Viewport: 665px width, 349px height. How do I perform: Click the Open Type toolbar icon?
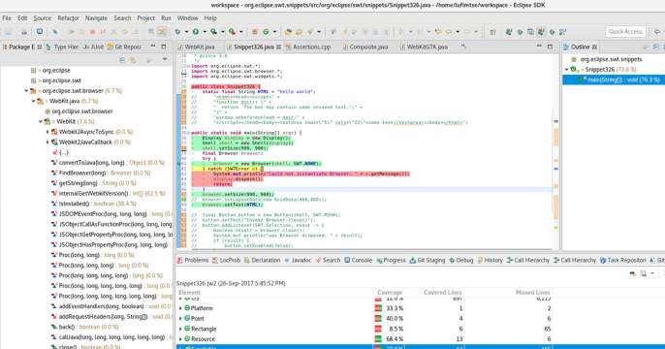coord(289,32)
